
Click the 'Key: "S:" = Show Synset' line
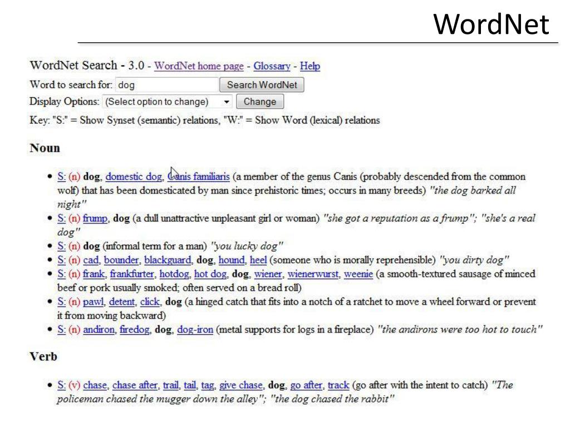tap(205, 120)
